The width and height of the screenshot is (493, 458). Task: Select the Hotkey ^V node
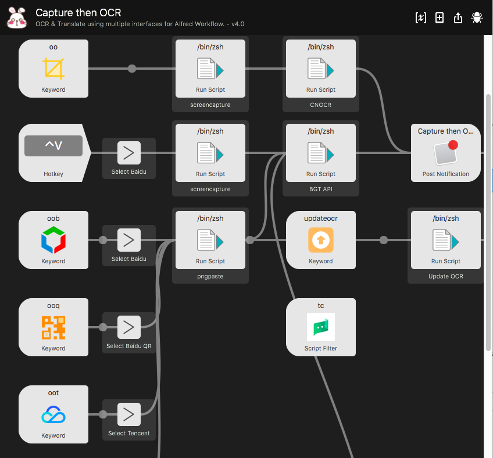(x=53, y=152)
